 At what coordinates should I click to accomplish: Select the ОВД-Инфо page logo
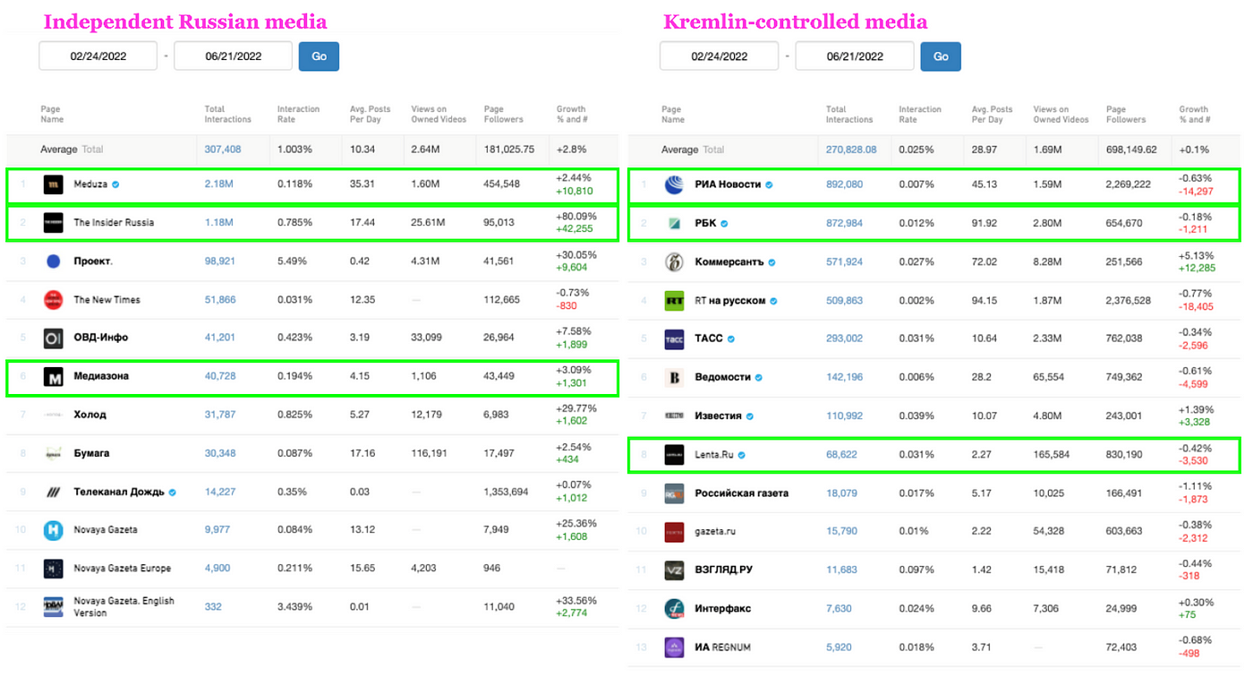[54, 338]
